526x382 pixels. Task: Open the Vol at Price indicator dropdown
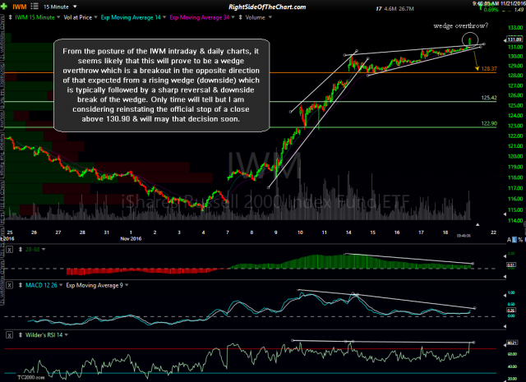[x=95, y=17]
